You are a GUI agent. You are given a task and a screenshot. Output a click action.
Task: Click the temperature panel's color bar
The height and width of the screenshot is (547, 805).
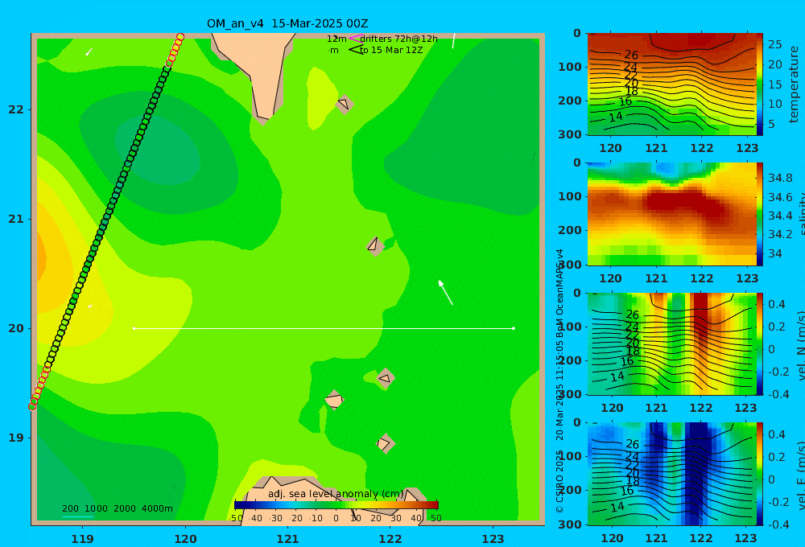(x=760, y=84)
